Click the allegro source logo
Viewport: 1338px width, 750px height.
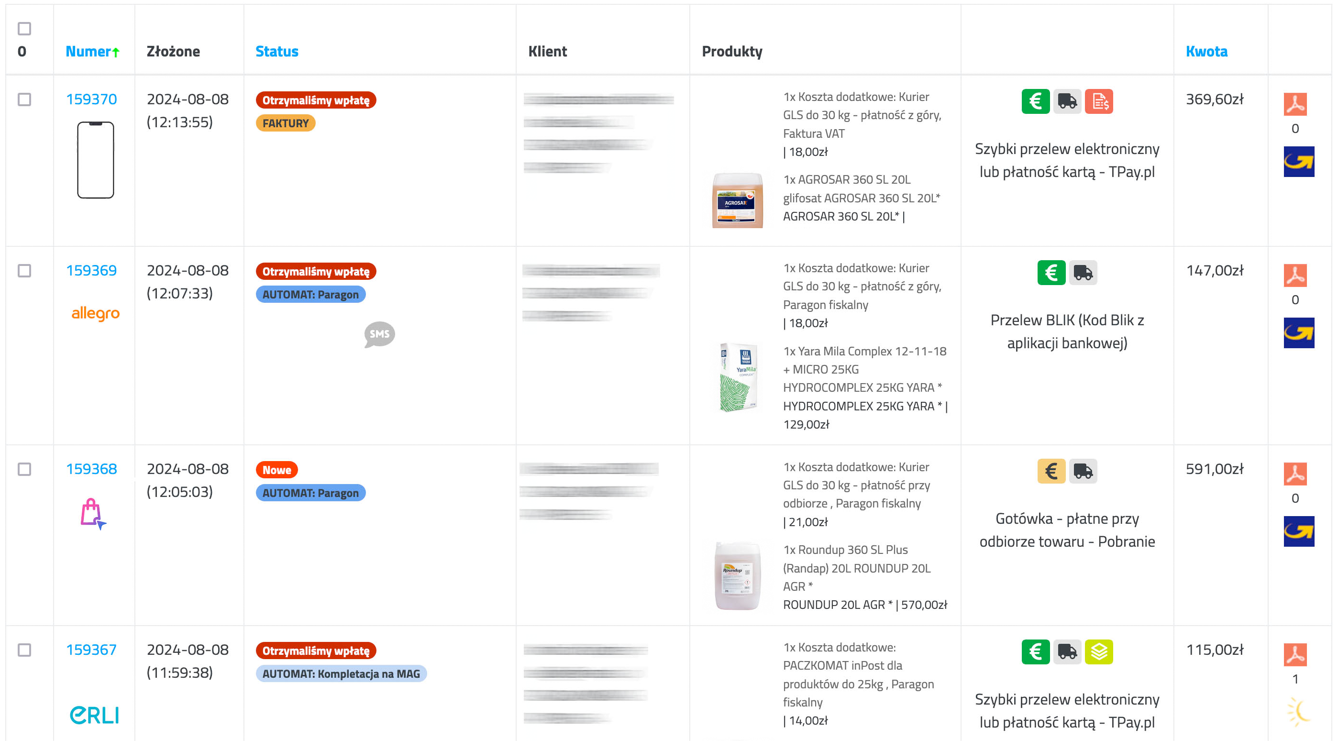point(96,313)
